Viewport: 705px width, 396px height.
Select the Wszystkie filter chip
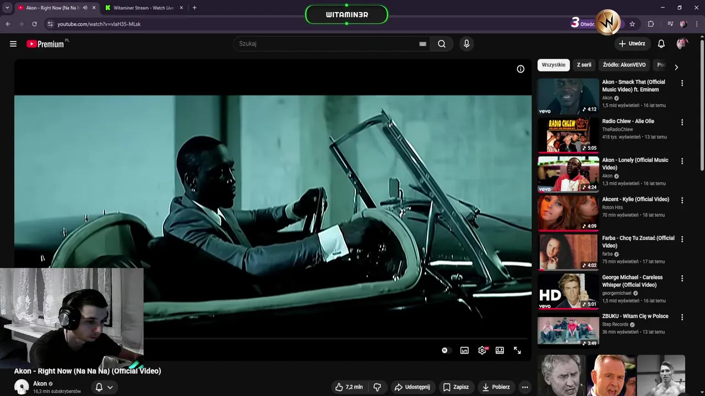[x=554, y=65]
